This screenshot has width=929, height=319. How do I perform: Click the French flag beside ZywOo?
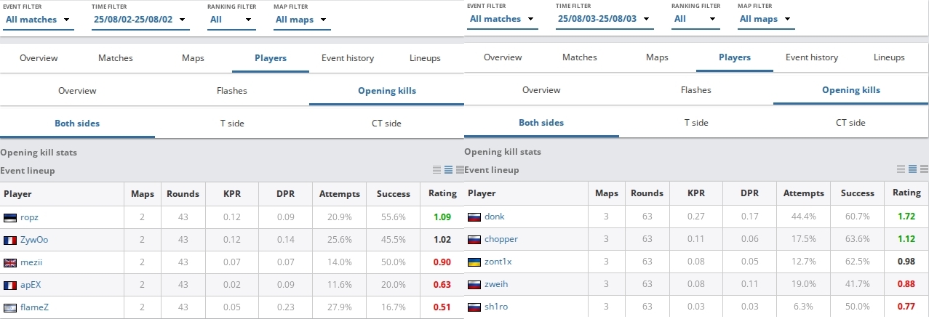[10, 240]
